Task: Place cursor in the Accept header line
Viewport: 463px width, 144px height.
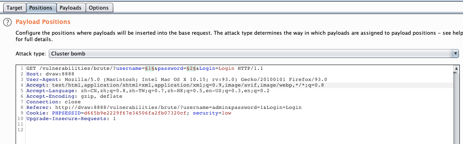Action: (175, 85)
